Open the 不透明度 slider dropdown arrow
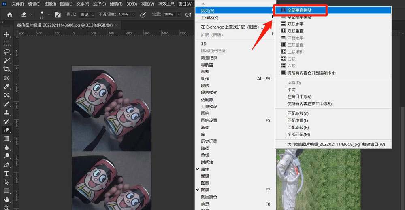This screenshot has height=210, width=405. [134, 15]
